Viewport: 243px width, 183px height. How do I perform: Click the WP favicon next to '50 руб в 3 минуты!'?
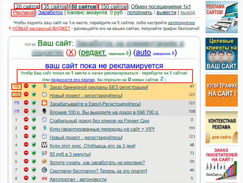click(x=44, y=153)
